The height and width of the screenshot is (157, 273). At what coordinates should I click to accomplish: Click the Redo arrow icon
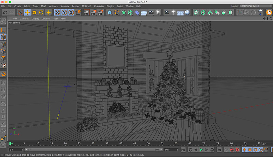(x=12, y=13)
